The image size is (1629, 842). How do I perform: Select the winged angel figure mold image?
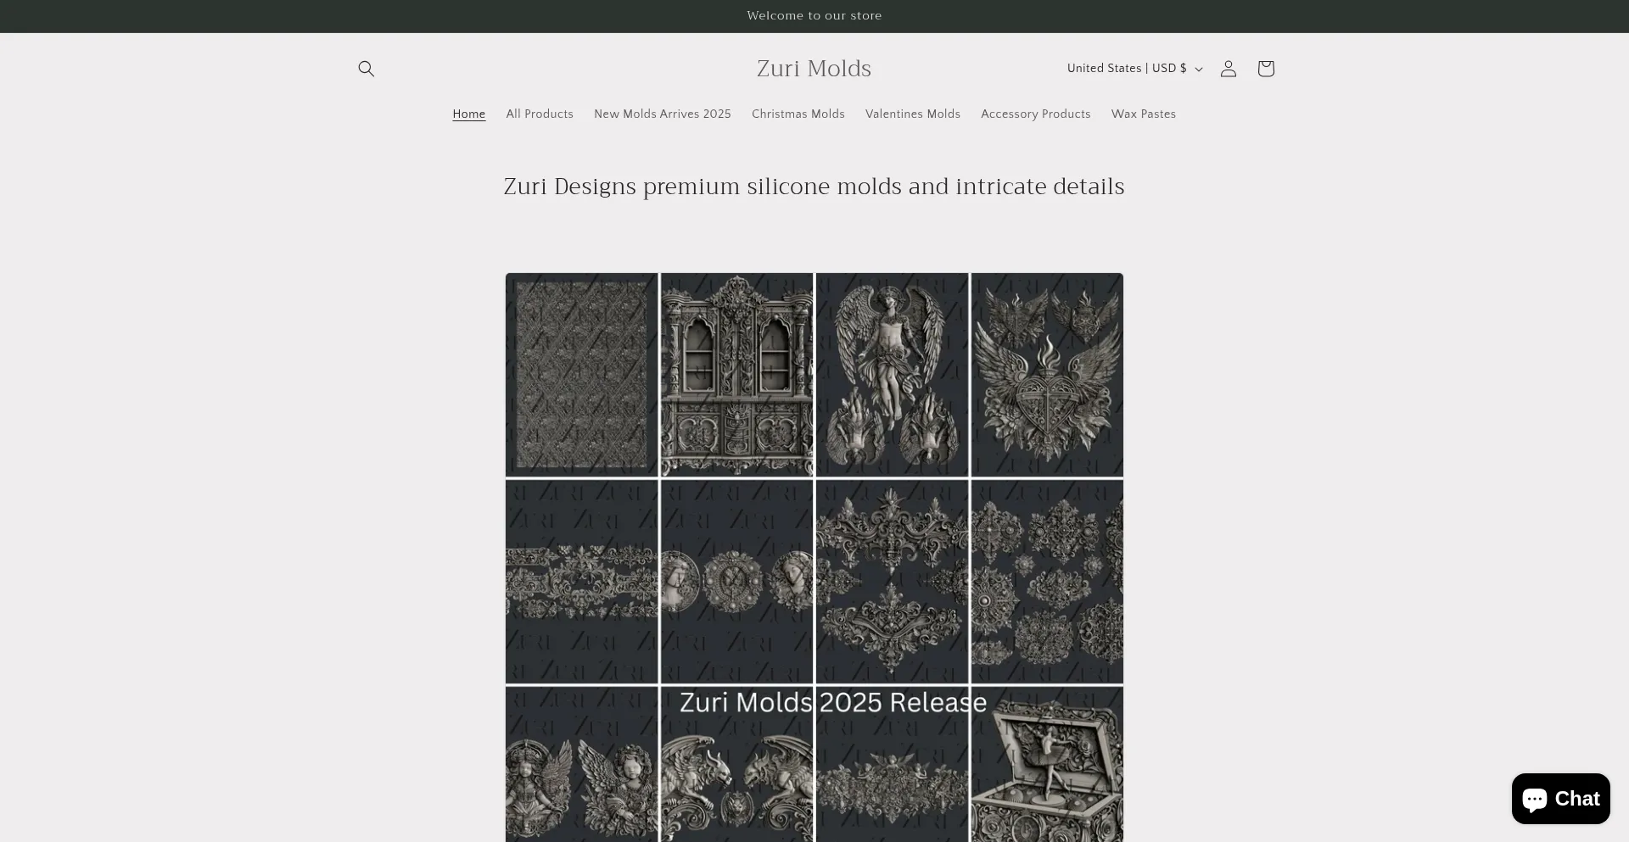[x=892, y=375]
